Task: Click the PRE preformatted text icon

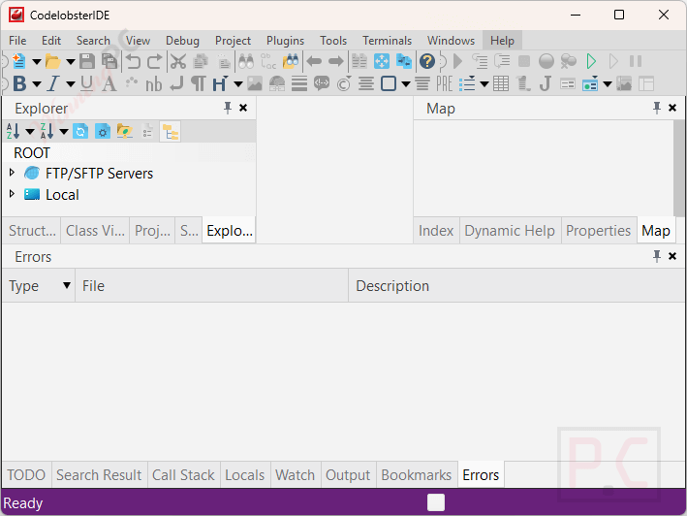Action: 444,83
